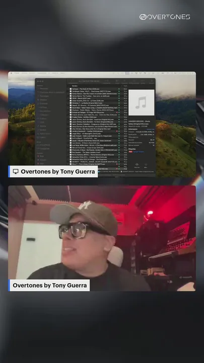Image resolution: width=204 pixels, height=363 pixels.
Task: Select Ronny Santana - Perrito Adentro file
Action: pos(98,154)
